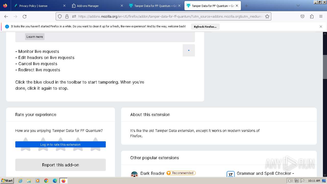
Task: Click the Refresh Firefox... button
Action: (x=205, y=27)
